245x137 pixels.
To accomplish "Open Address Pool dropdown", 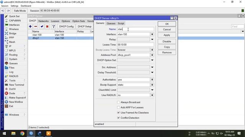I will pos(152,55).
